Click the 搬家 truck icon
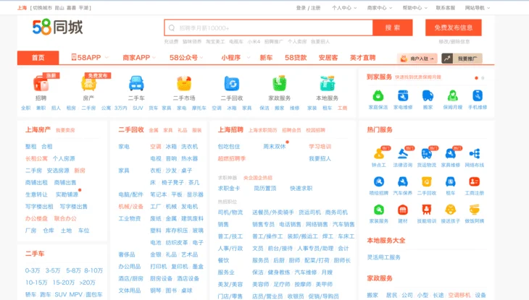This screenshot has height=300, width=529. tap(428, 96)
